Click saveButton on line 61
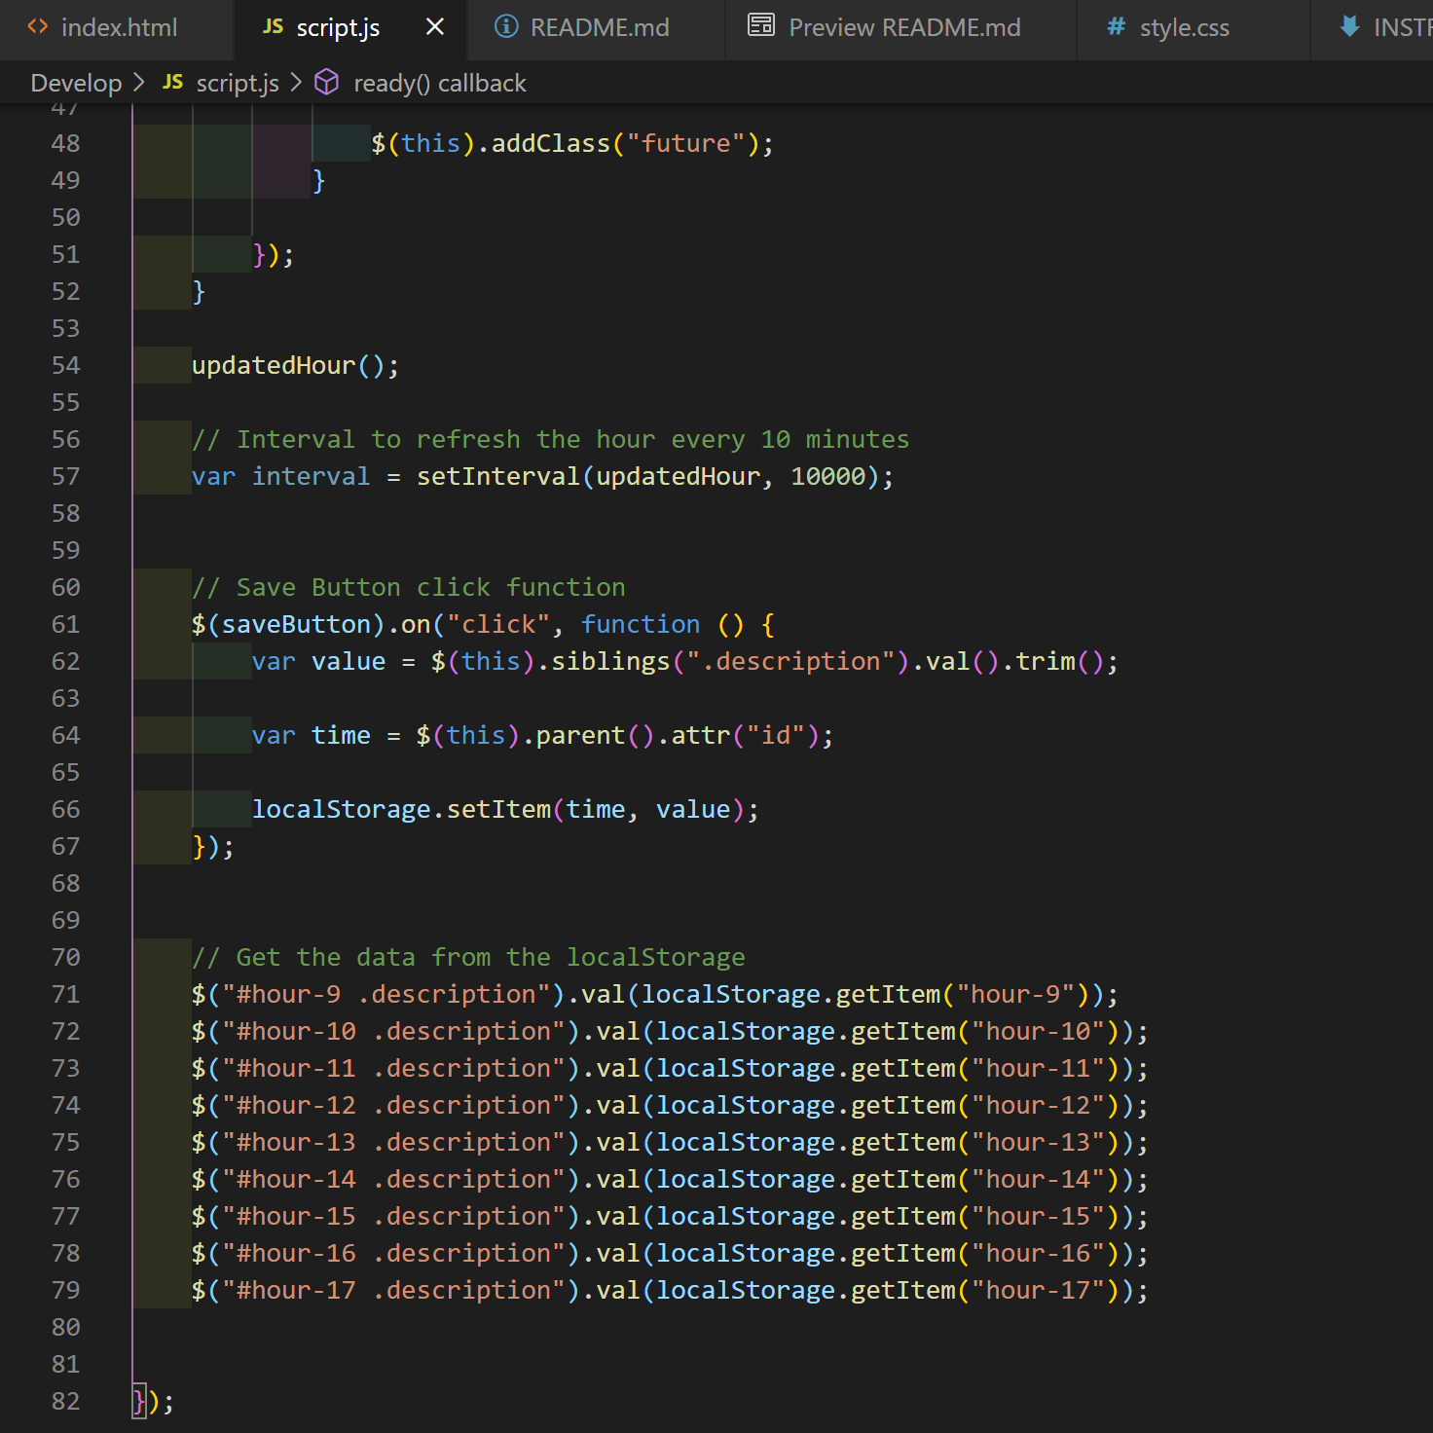 (296, 624)
